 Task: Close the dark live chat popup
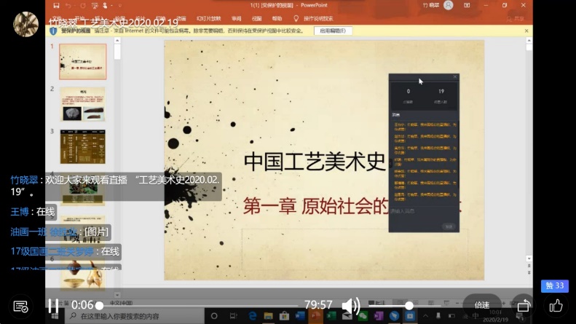(455, 76)
